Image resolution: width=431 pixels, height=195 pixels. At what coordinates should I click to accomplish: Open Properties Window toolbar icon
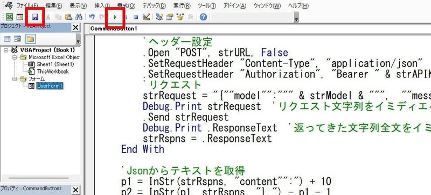(169, 17)
